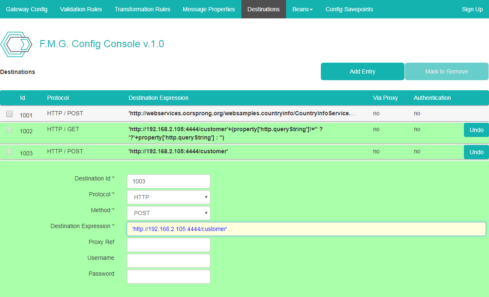Open the Transformation Rules tab
Image resolution: width=489 pixels, height=297 pixels.
pyautogui.click(x=142, y=9)
